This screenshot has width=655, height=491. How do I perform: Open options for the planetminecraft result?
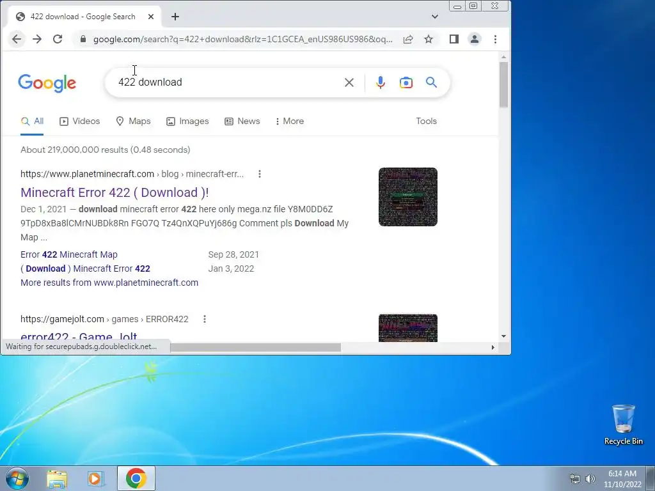[x=260, y=174]
